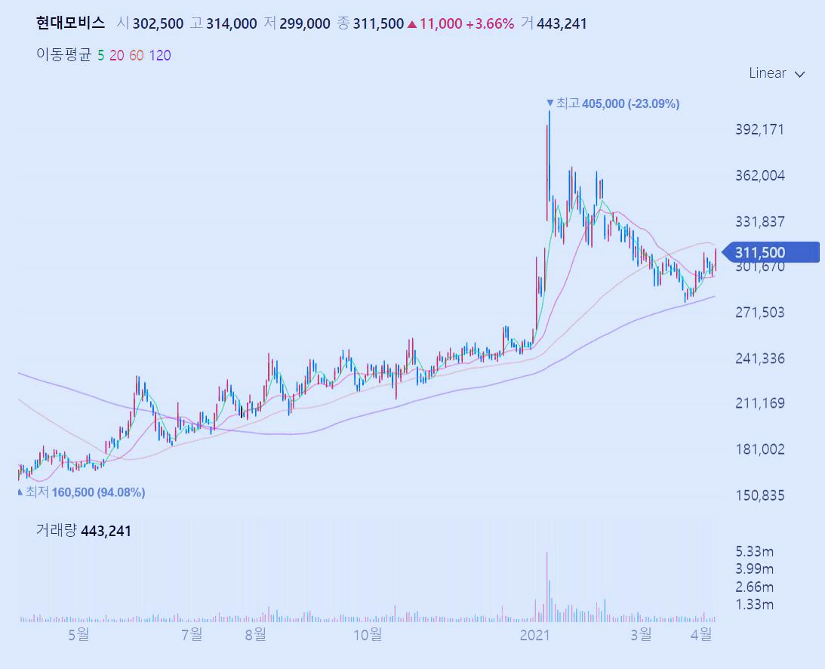Viewport: 825px width, 669px height.
Task: Click the 현대모비스 stock name
Action: click(70, 23)
